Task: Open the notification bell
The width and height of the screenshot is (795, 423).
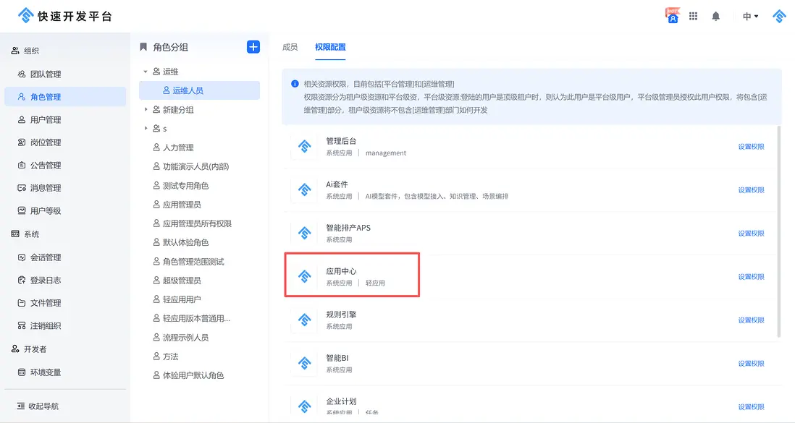Action: tap(716, 15)
